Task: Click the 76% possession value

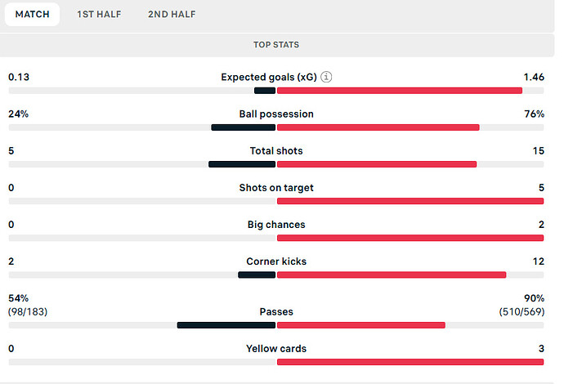Action: [534, 114]
